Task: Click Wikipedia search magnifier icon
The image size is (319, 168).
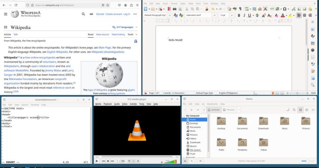Action: coord(83,14)
